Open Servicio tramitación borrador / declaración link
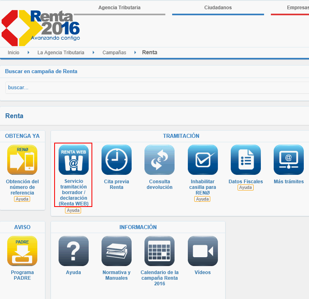The height and width of the screenshot is (299, 309). pos(73,193)
